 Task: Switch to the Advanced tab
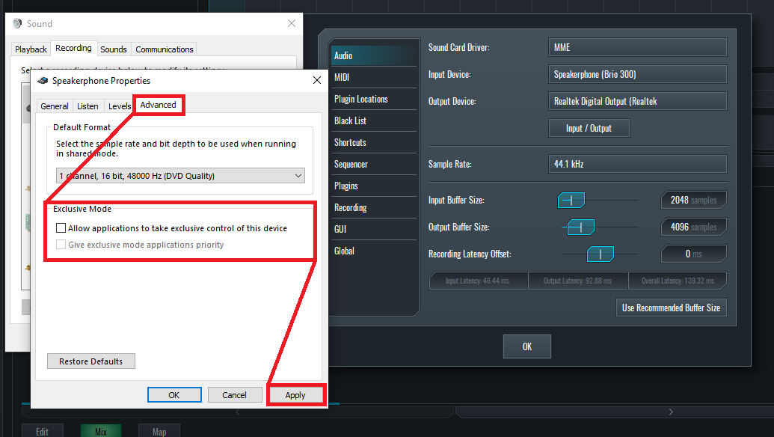158,105
